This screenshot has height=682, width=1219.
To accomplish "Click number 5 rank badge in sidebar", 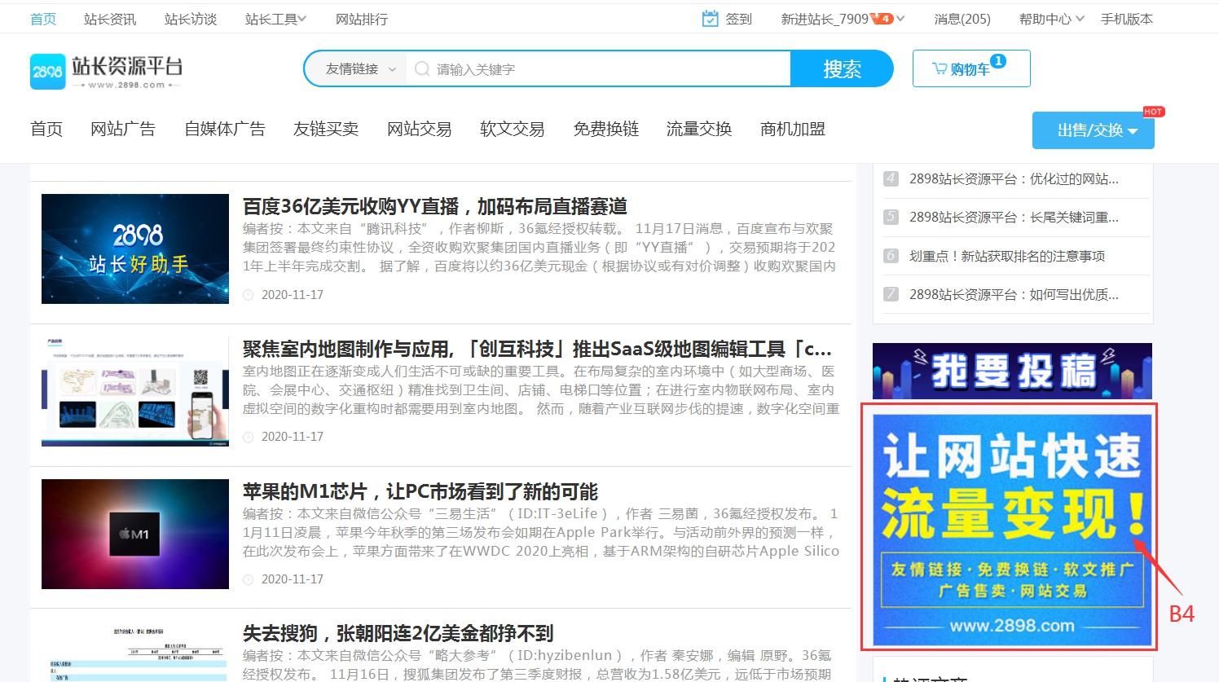I will 891,217.
